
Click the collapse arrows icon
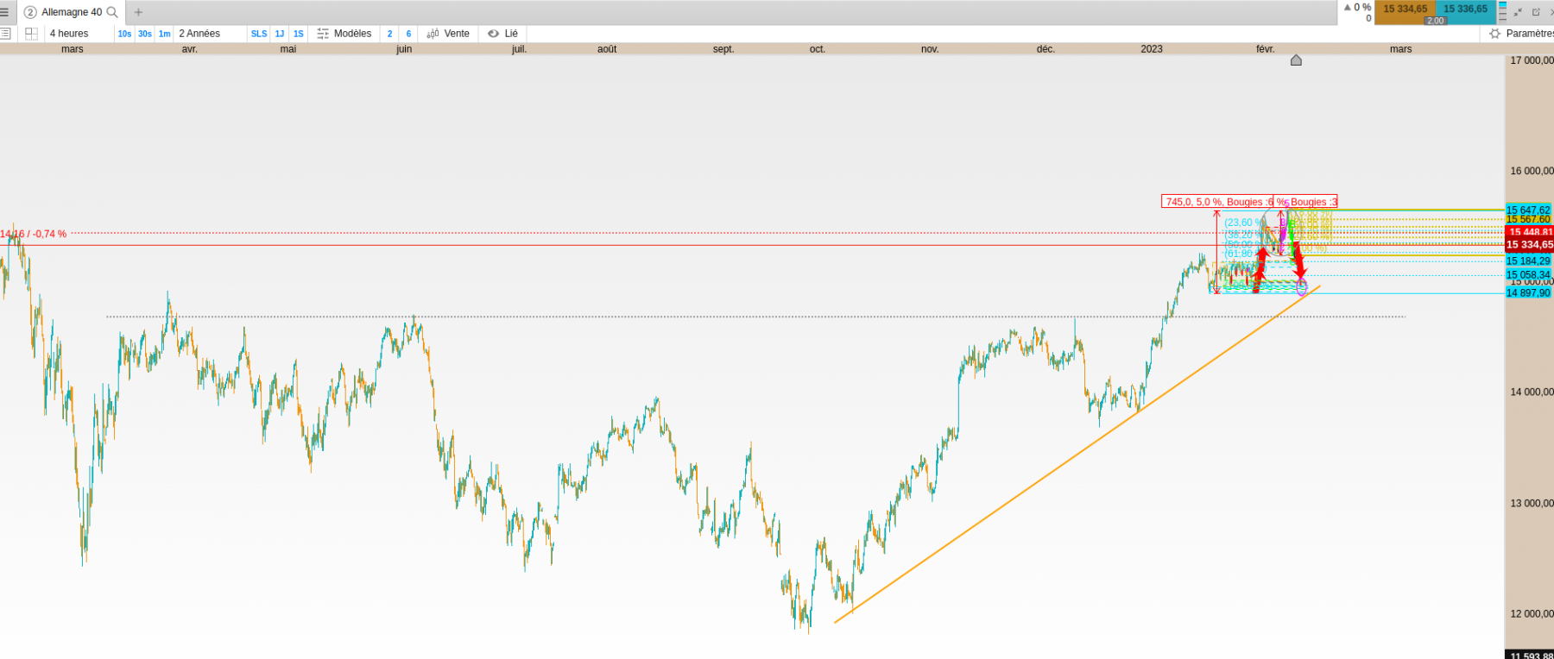(x=1518, y=12)
